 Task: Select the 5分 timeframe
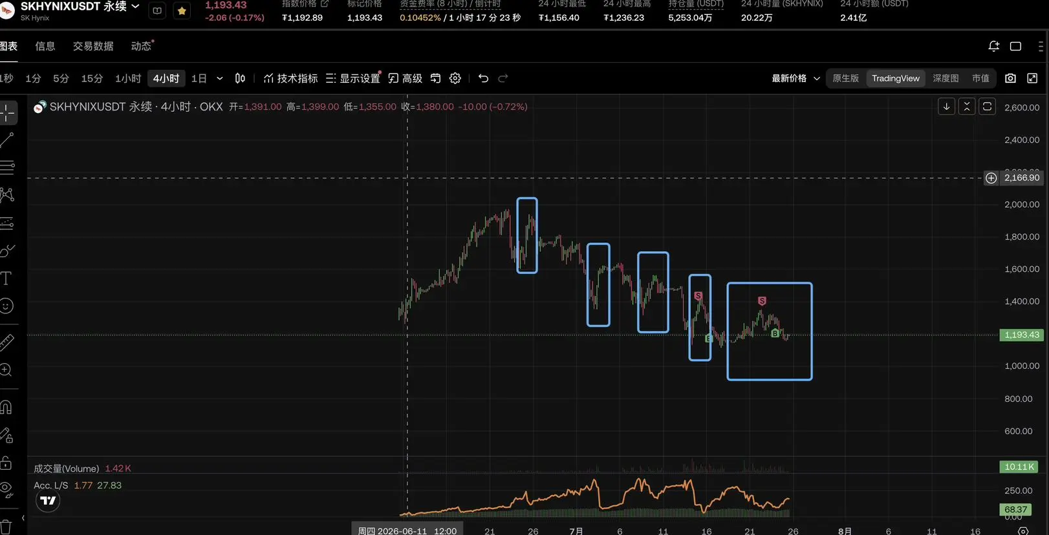61,78
